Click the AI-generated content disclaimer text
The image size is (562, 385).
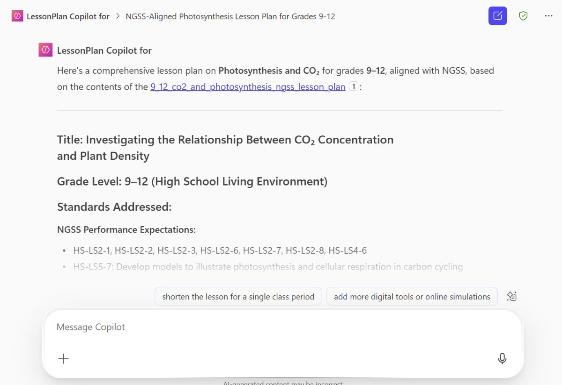pos(282,382)
